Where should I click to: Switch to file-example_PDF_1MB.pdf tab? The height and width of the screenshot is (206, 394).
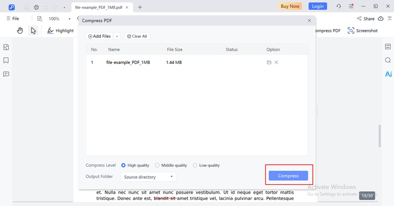[99, 7]
